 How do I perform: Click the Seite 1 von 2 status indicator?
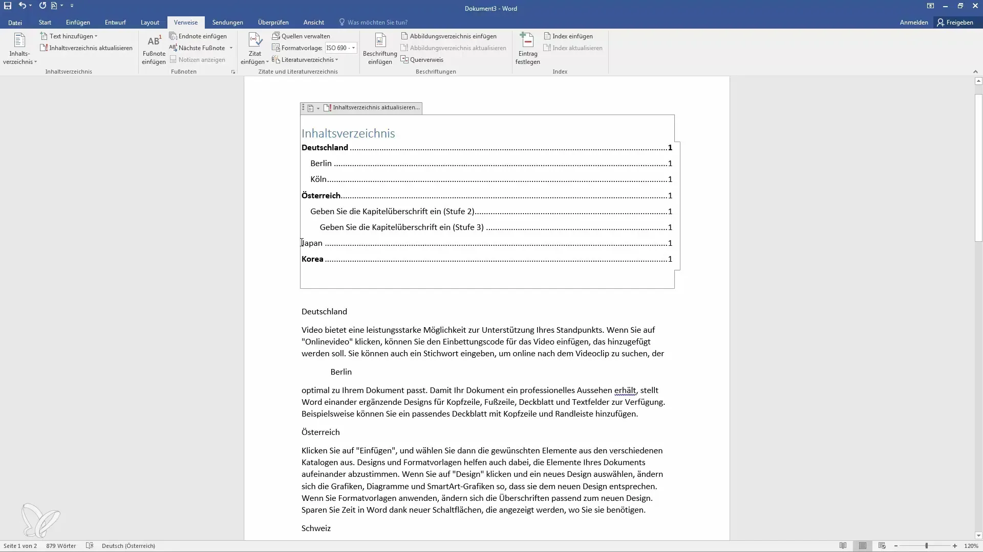click(x=20, y=546)
